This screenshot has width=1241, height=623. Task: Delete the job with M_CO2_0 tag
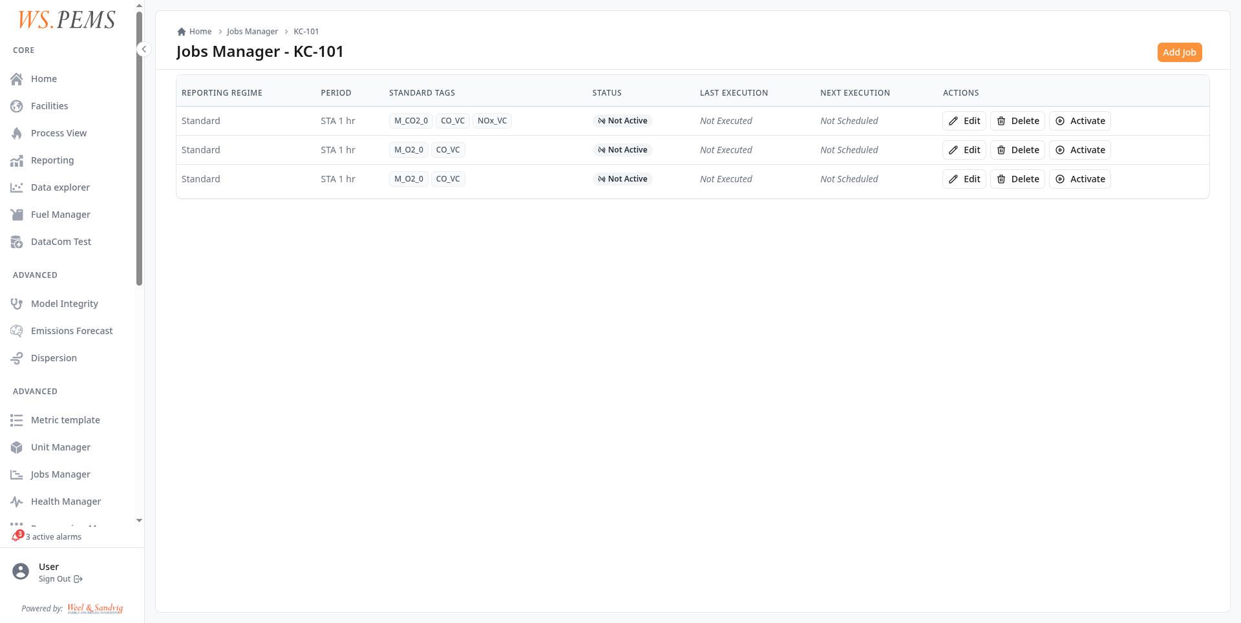pyautogui.click(x=1017, y=121)
